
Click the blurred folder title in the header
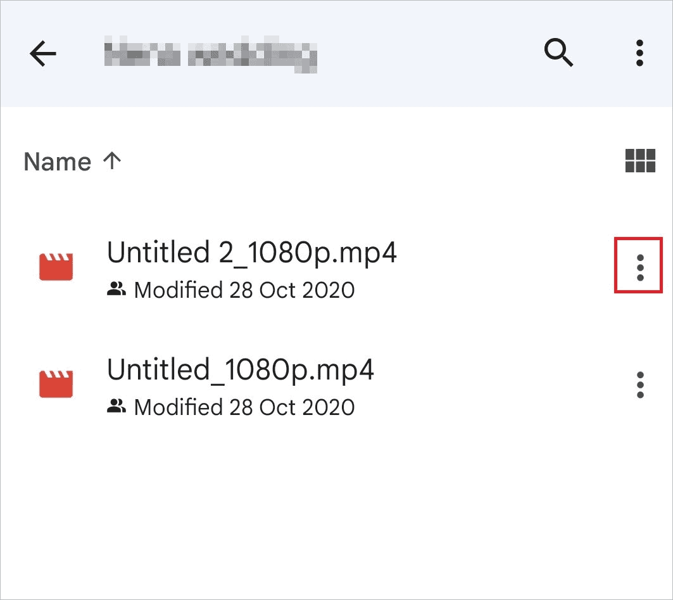point(210,54)
